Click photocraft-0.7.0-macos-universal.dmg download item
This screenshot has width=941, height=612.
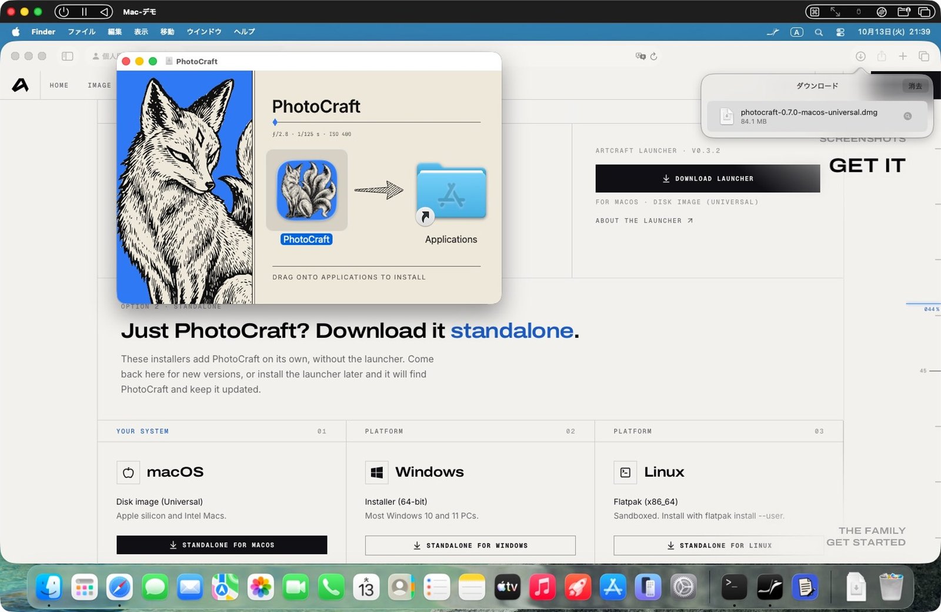click(816, 117)
